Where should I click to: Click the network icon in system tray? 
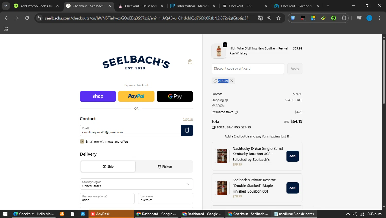[x=362, y=214]
